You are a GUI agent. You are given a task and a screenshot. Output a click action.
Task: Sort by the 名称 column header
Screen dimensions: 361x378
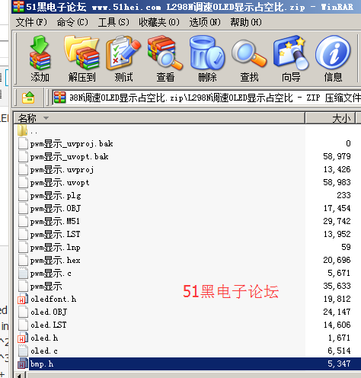point(159,118)
